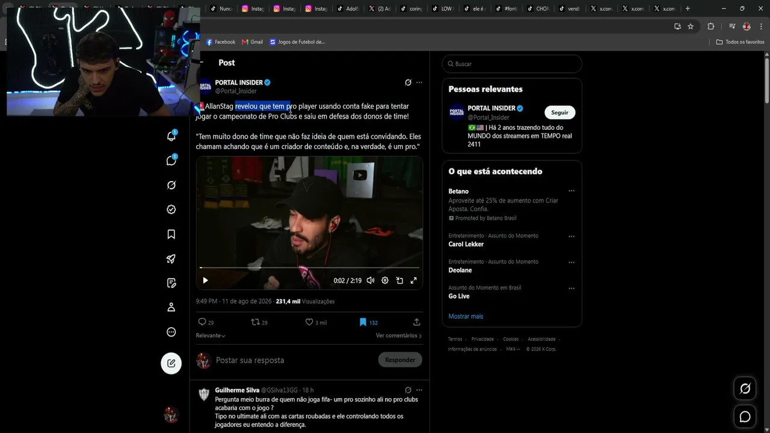Open the browser profile avatar
This screenshot has height=433, width=770.
(x=747, y=26)
